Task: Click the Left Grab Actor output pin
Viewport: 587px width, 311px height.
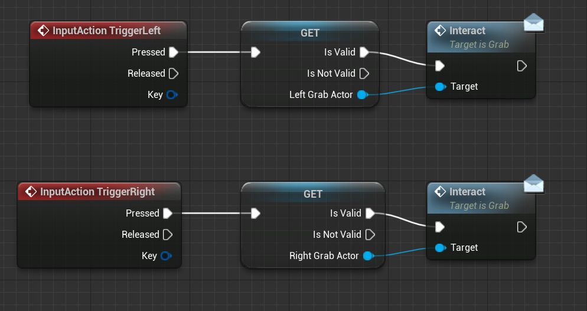Action: (x=363, y=95)
